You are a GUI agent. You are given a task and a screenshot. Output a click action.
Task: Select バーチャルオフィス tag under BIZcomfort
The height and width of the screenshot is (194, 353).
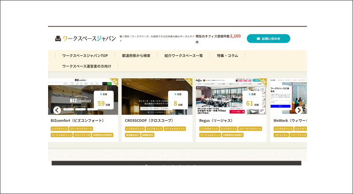61,135
